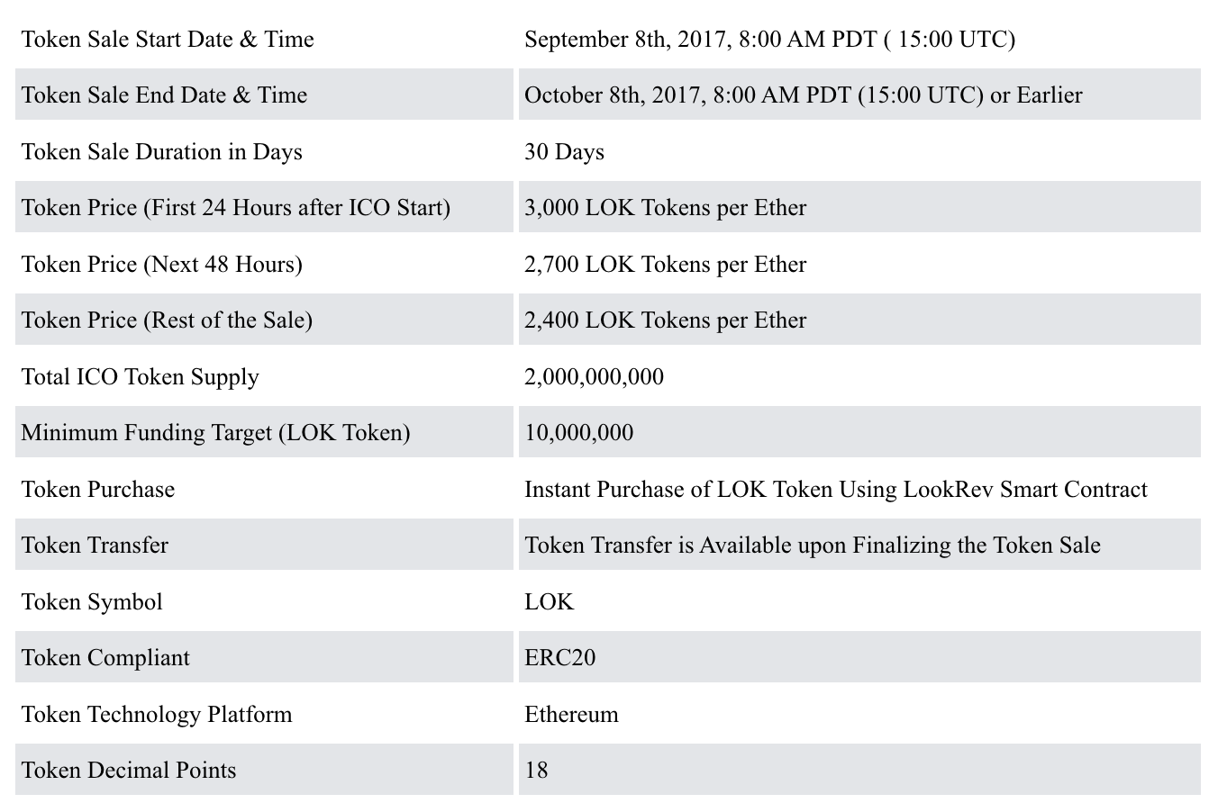Click the "LOK" token symbol value
Image resolution: width=1218 pixels, height=812 pixels.
click(549, 602)
